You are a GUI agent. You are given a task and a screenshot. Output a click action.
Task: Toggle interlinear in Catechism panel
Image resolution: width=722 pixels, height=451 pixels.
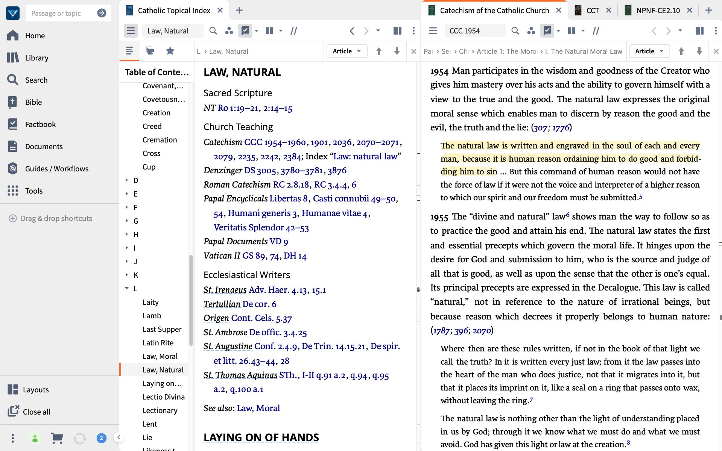click(596, 31)
